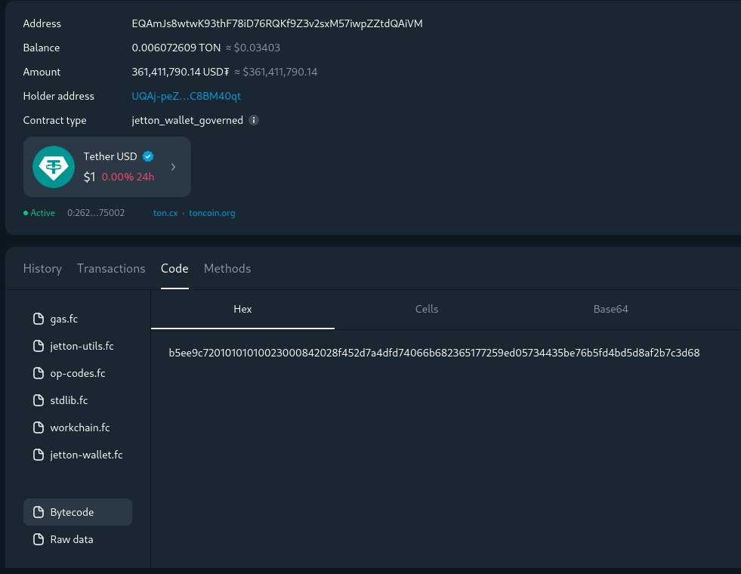Click the Tether USD logo icon
The width and height of the screenshot is (741, 574).
coord(53,167)
